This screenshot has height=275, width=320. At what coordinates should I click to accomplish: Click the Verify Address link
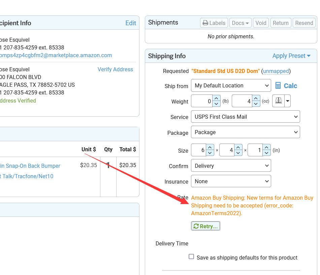pyautogui.click(x=115, y=69)
